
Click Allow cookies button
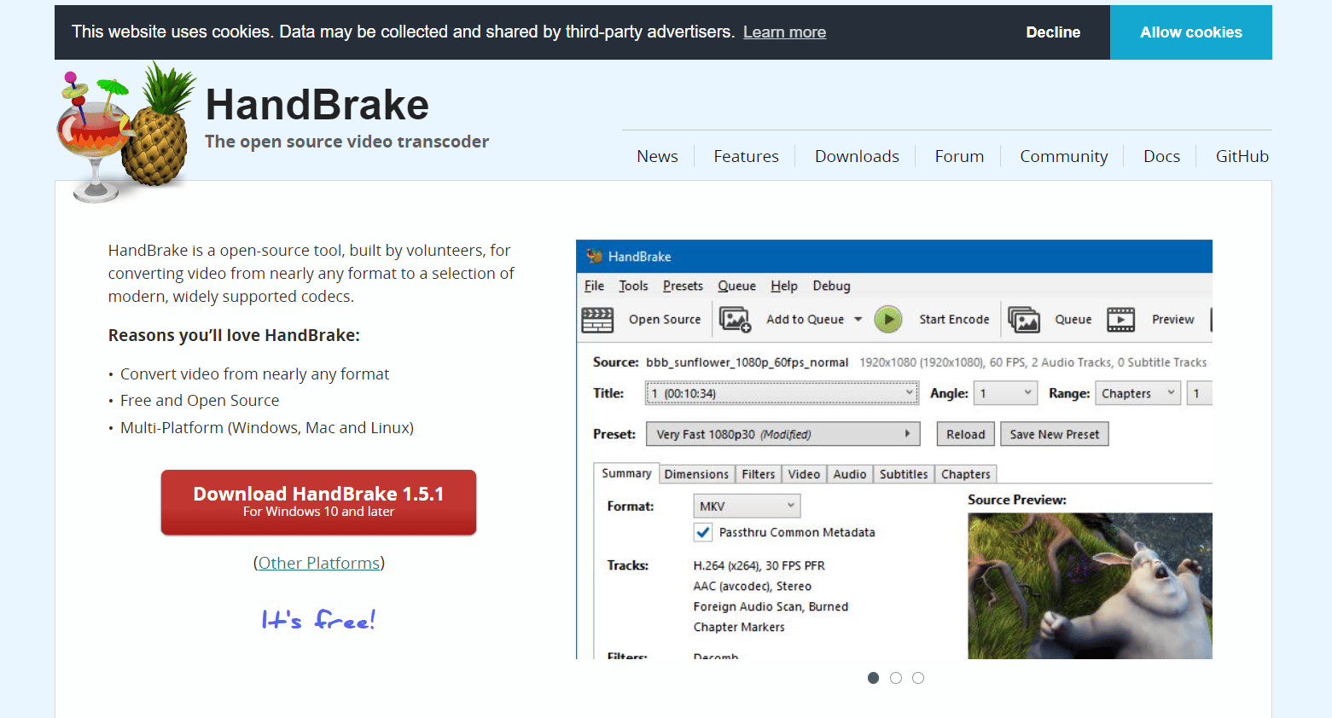pos(1191,32)
